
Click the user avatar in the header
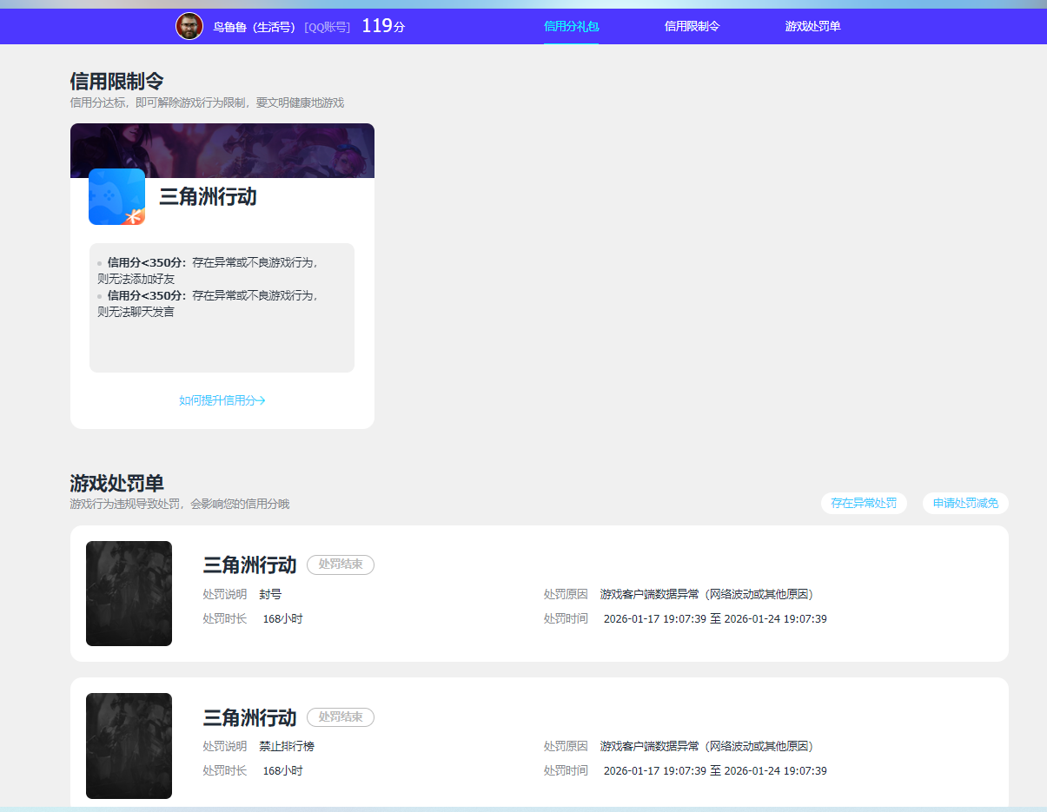pos(189,26)
